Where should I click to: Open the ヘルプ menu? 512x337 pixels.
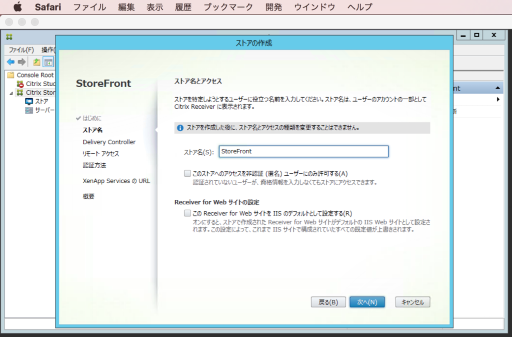pos(360,7)
